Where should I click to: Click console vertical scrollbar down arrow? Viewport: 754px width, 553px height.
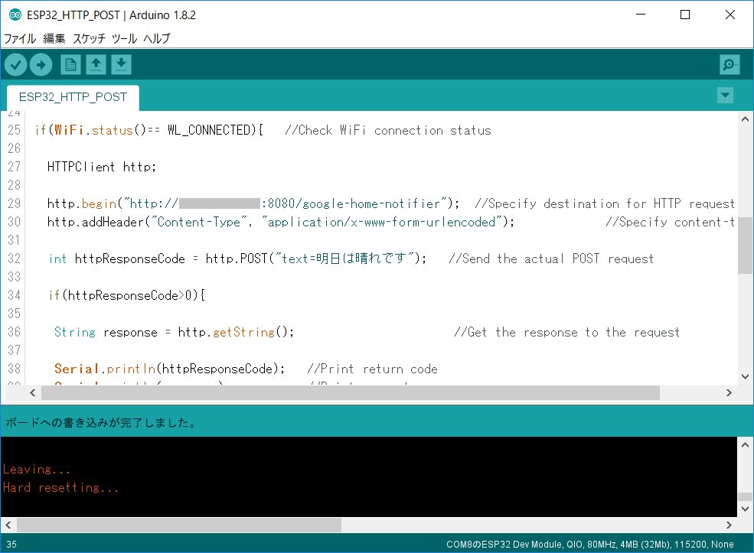[745, 509]
